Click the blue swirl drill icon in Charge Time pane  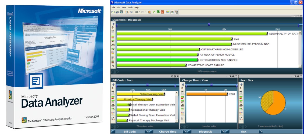click(x=183, y=84)
